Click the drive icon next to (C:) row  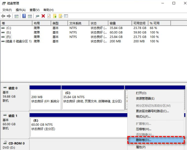point(3,28)
